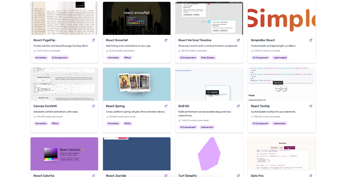Click Date Fns external link icon
This screenshot has height=177, width=338.
coord(311,176)
